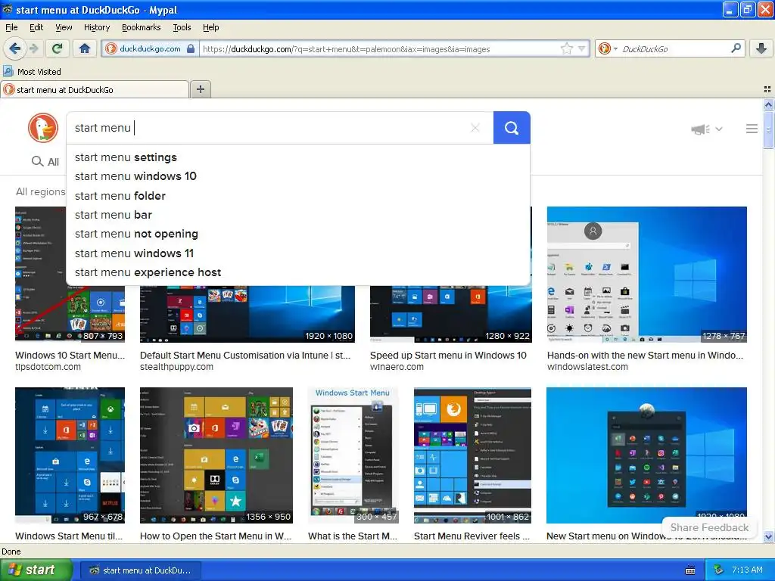Open the 967 × 678 Start Menu tiles thumbnail
Viewport: 775px width, 581px height.
click(x=70, y=455)
